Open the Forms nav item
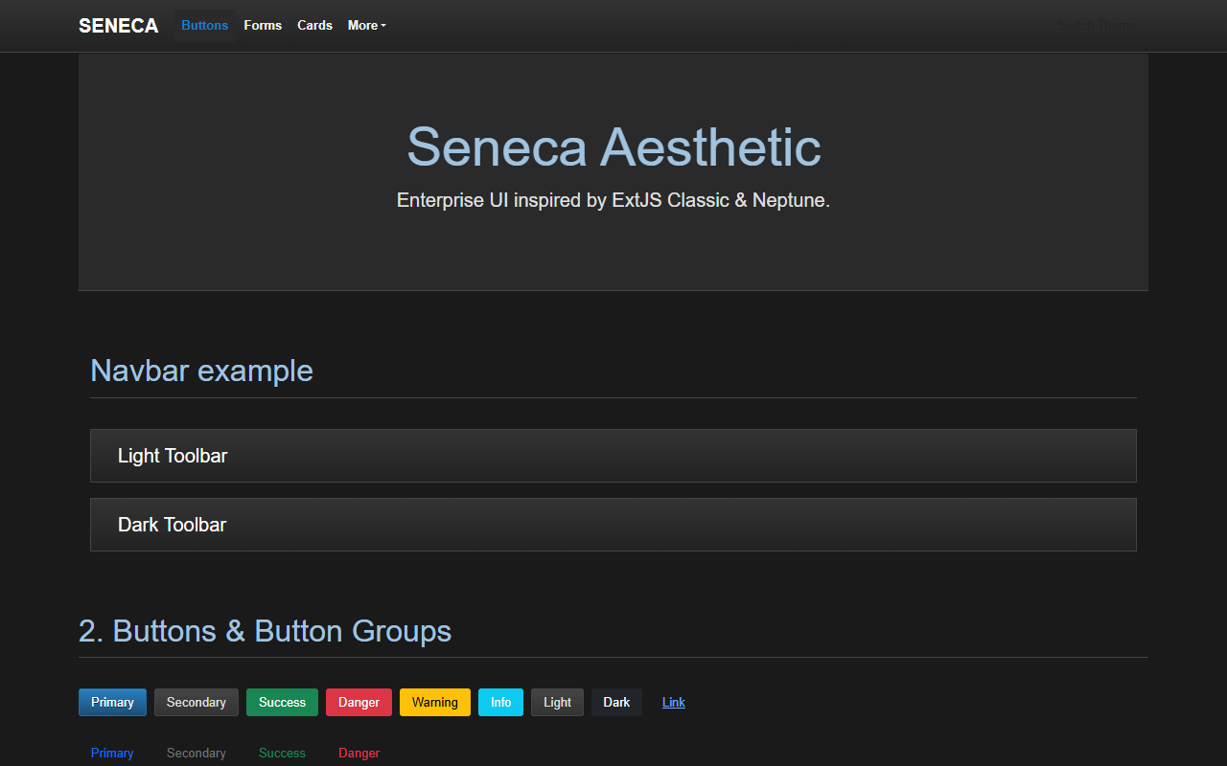This screenshot has height=766, width=1227. point(263,26)
